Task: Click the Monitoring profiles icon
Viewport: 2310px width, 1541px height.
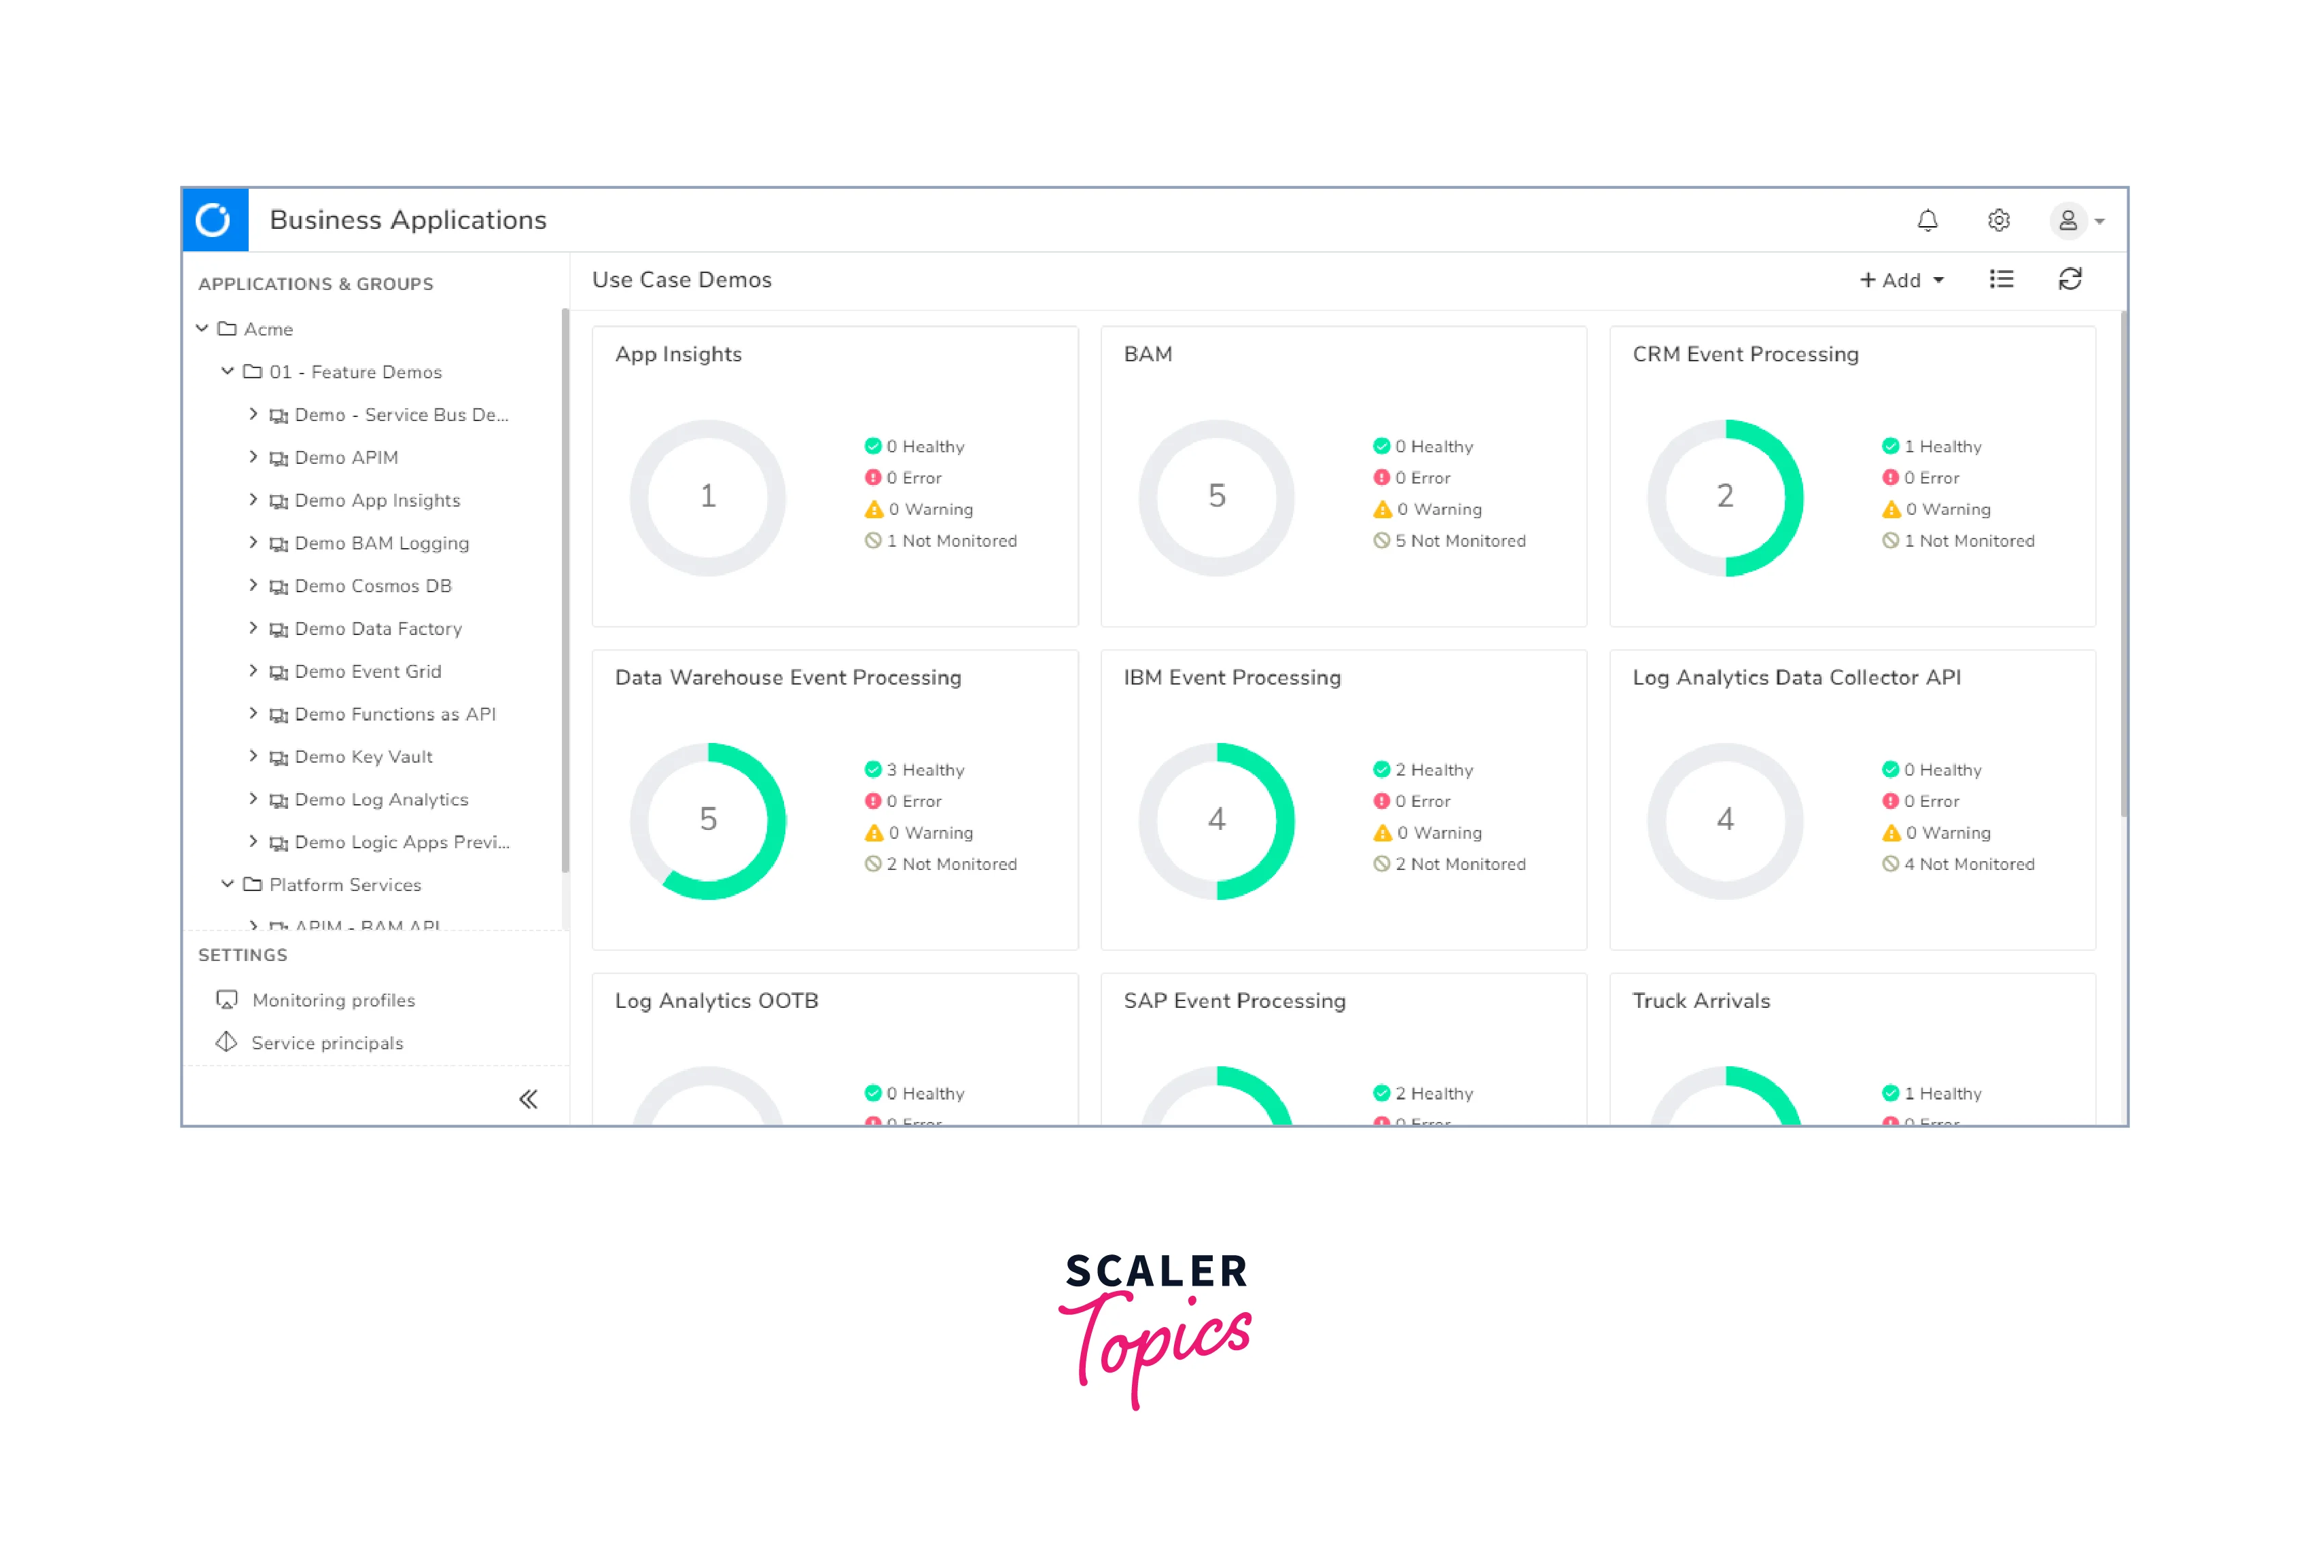Action: pos(226,1000)
